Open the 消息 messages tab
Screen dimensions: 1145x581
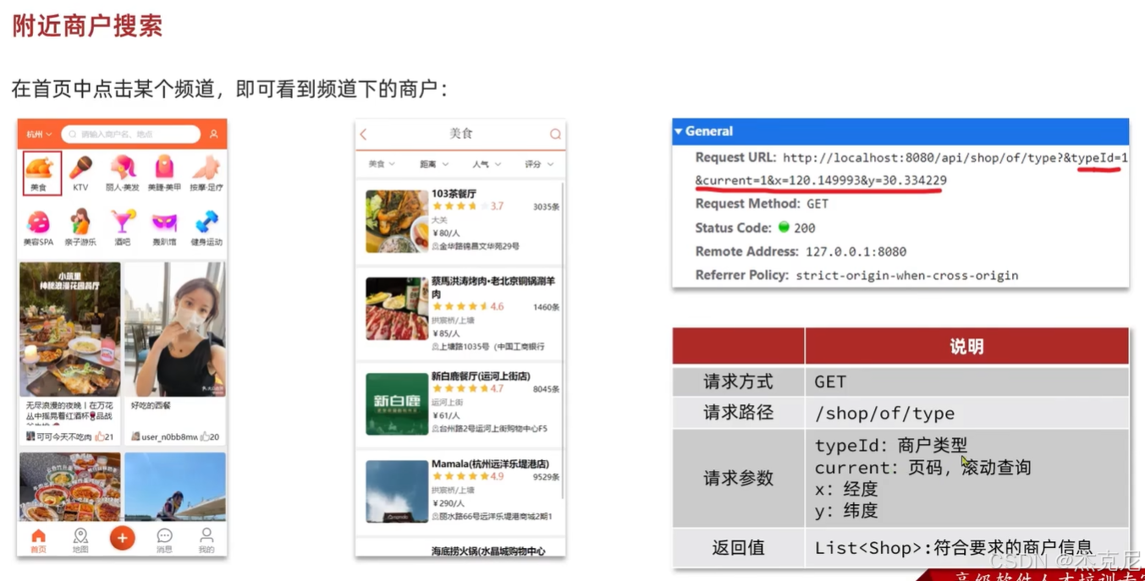(164, 541)
